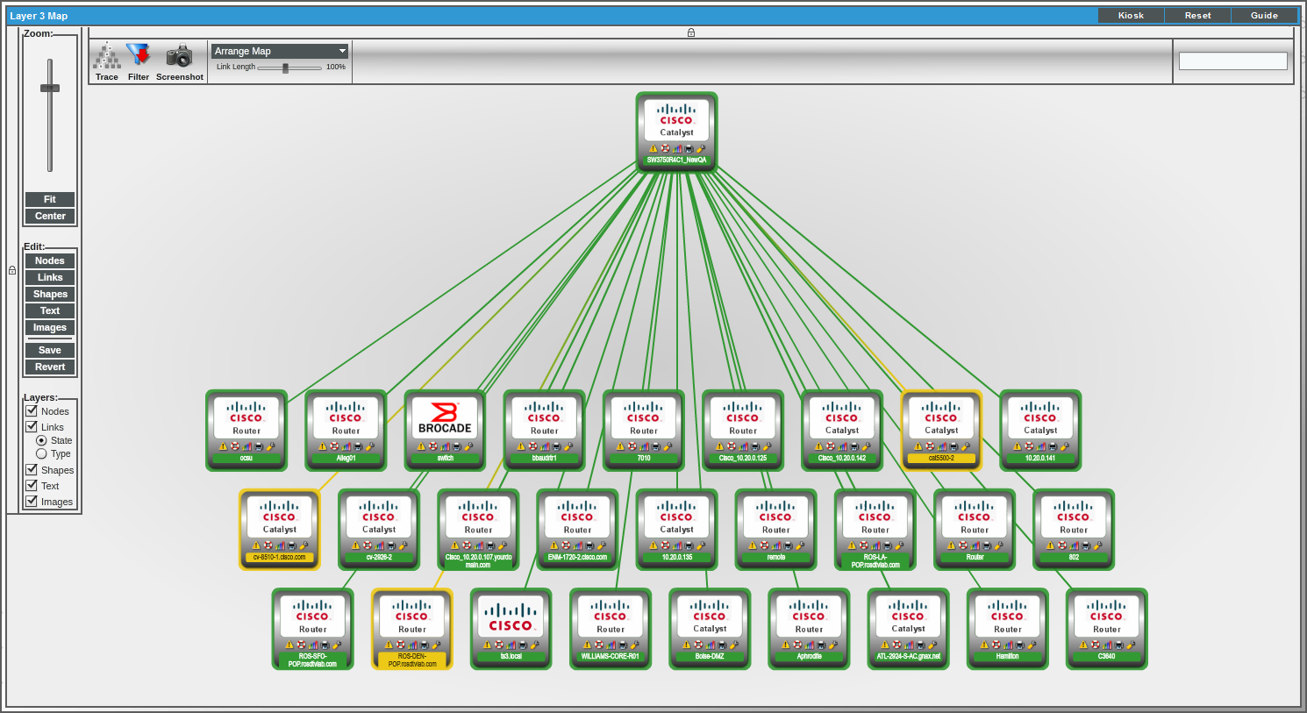
Task: Toggle the lock icon above the toolbar
Action: 691,32
